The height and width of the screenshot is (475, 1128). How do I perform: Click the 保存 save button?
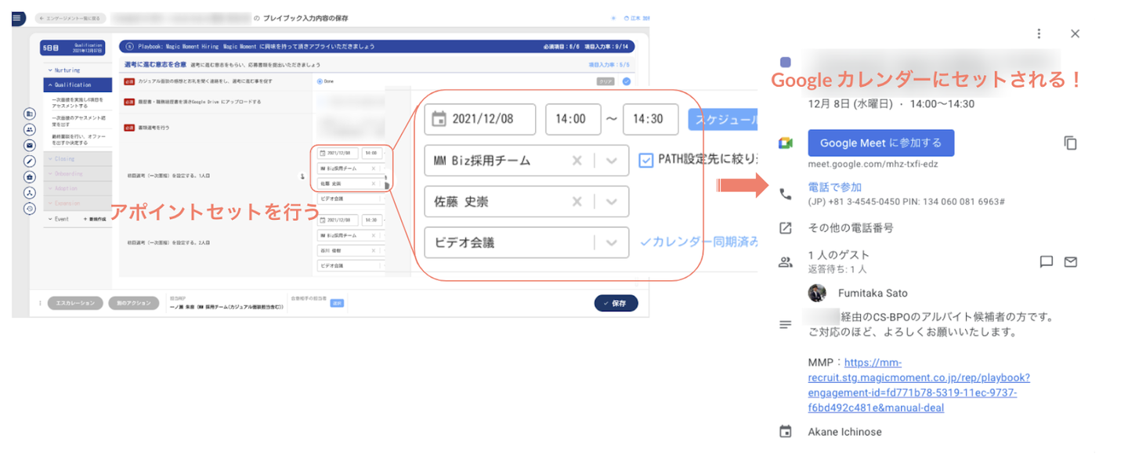pyautogui.click(x=616, y=304)
